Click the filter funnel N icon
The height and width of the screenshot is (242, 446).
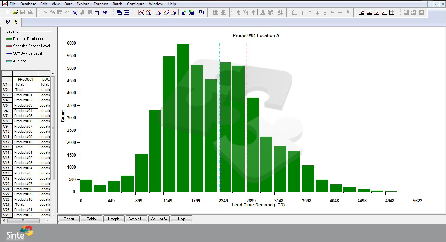pyautogui.click(x=245, y=12)
